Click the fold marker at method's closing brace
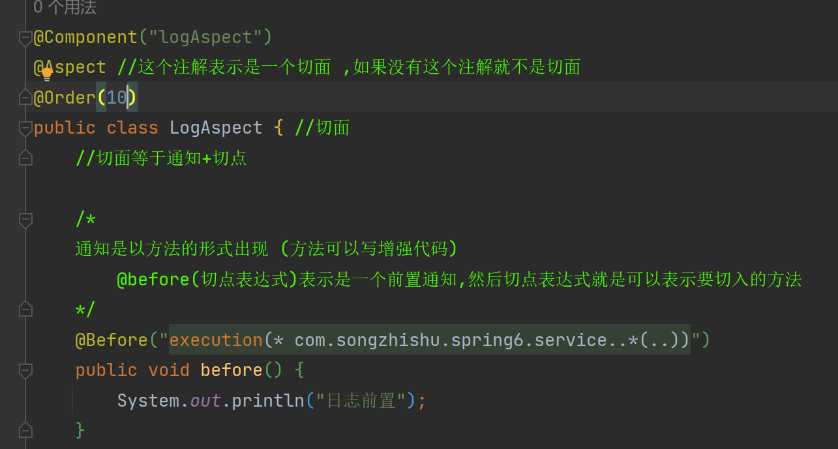Viewport: 838px width, 449px height. [25, 430]
